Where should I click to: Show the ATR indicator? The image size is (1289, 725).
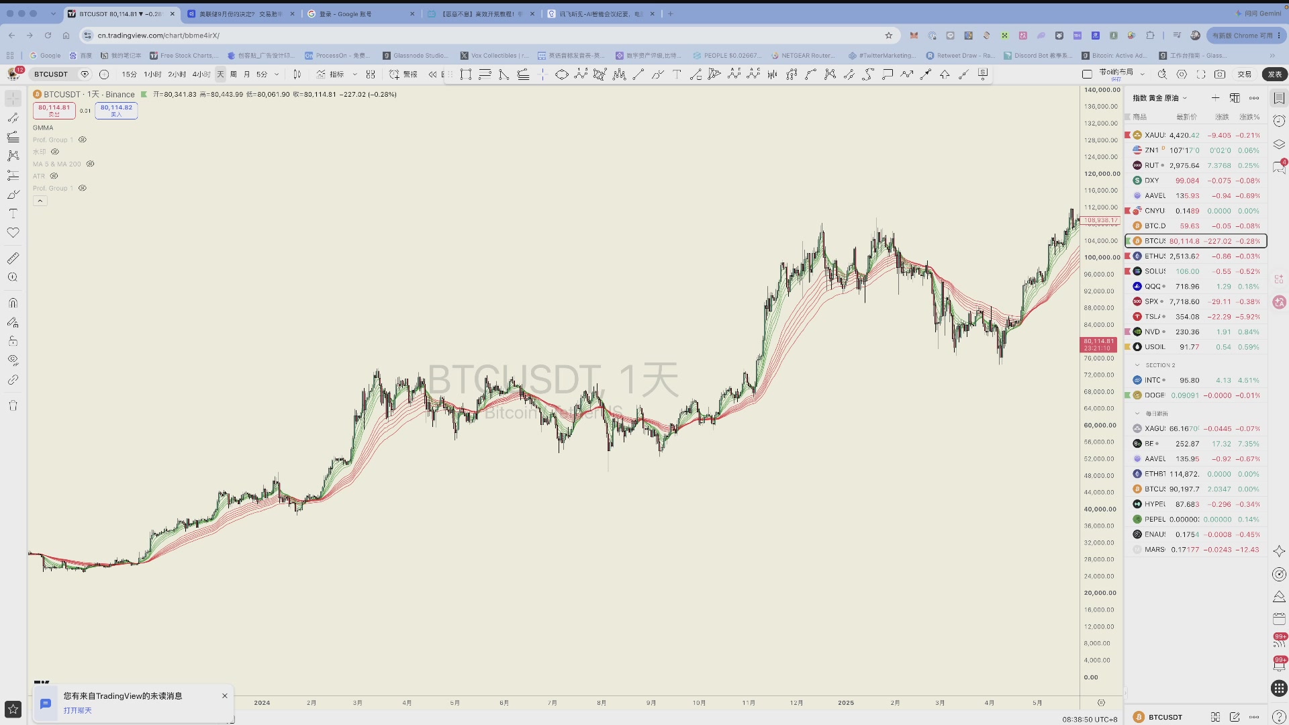(x=54, y=176)
